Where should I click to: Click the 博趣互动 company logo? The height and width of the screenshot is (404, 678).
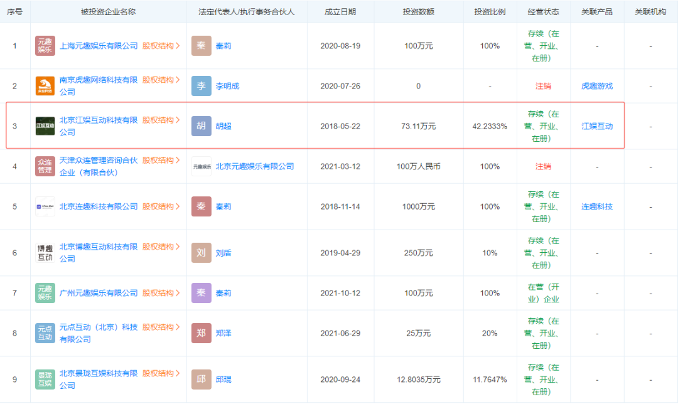pos(45,252)
